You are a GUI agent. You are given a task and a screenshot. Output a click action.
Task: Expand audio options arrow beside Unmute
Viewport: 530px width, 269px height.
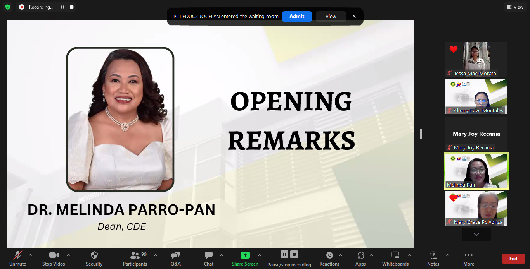[x=30, y=255]
